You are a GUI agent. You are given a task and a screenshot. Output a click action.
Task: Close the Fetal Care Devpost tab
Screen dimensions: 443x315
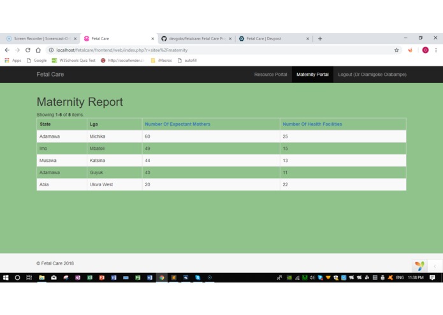coord(308,39)
